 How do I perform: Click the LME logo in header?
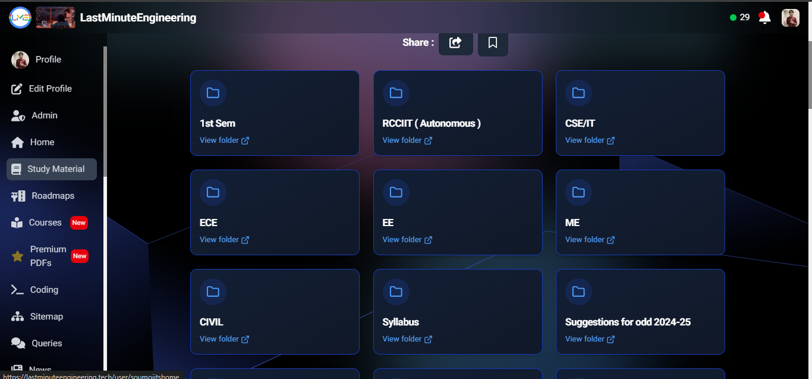pos(20,18)
